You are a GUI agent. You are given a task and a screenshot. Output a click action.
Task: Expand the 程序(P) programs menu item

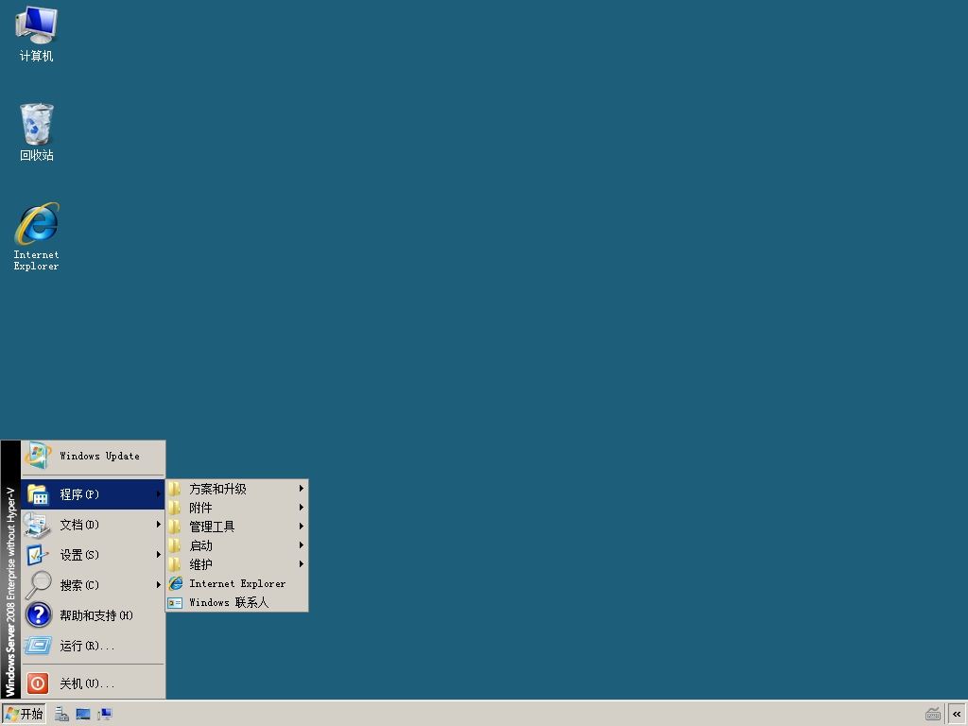click(x=94, y=494)
